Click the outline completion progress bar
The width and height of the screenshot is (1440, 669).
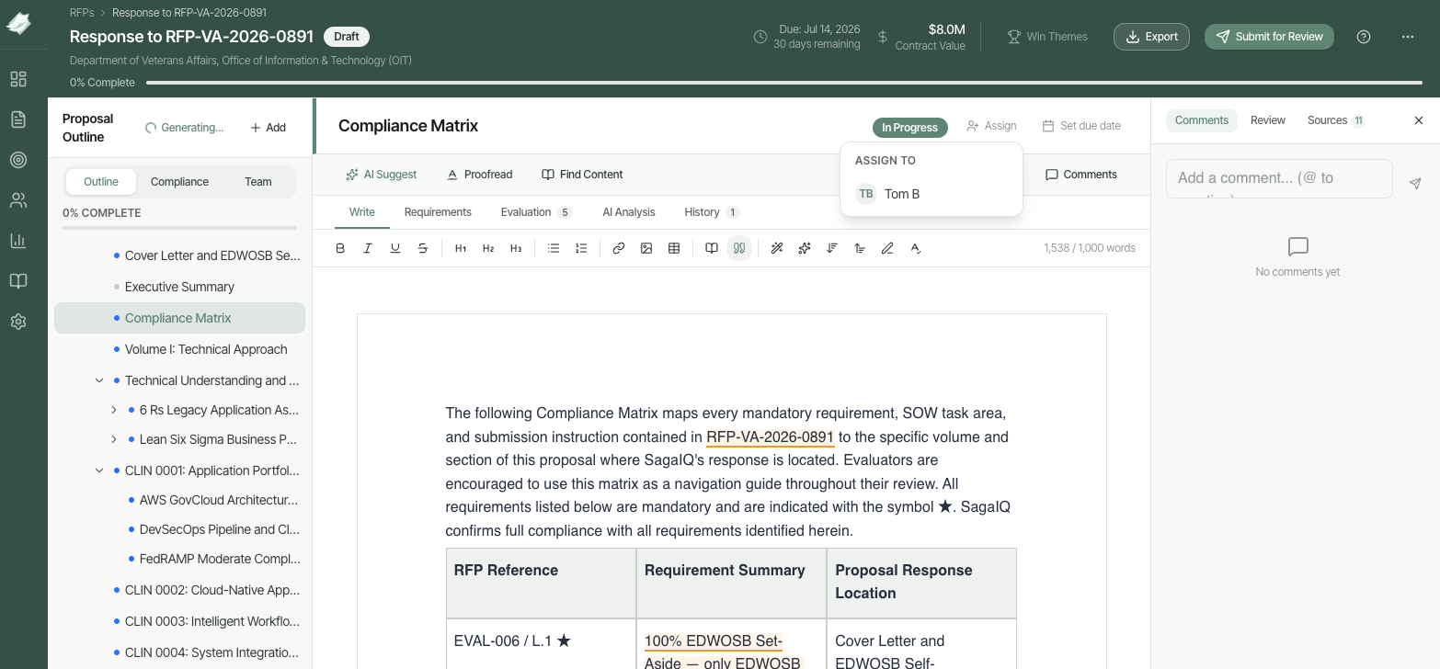(x=180, y=227)
